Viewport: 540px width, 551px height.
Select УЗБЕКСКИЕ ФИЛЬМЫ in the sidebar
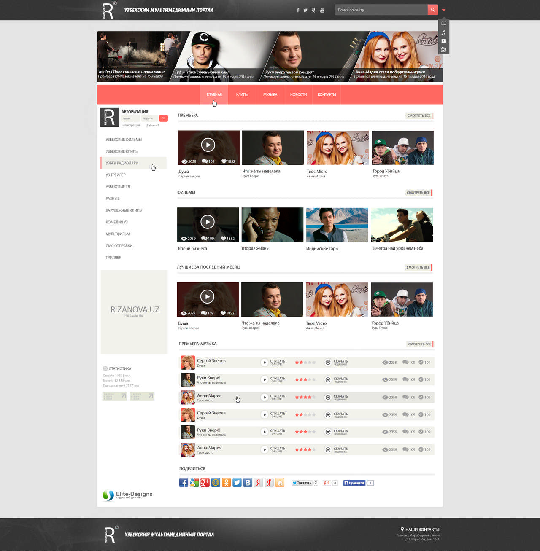pyautogui.click(x=124, y=140)
